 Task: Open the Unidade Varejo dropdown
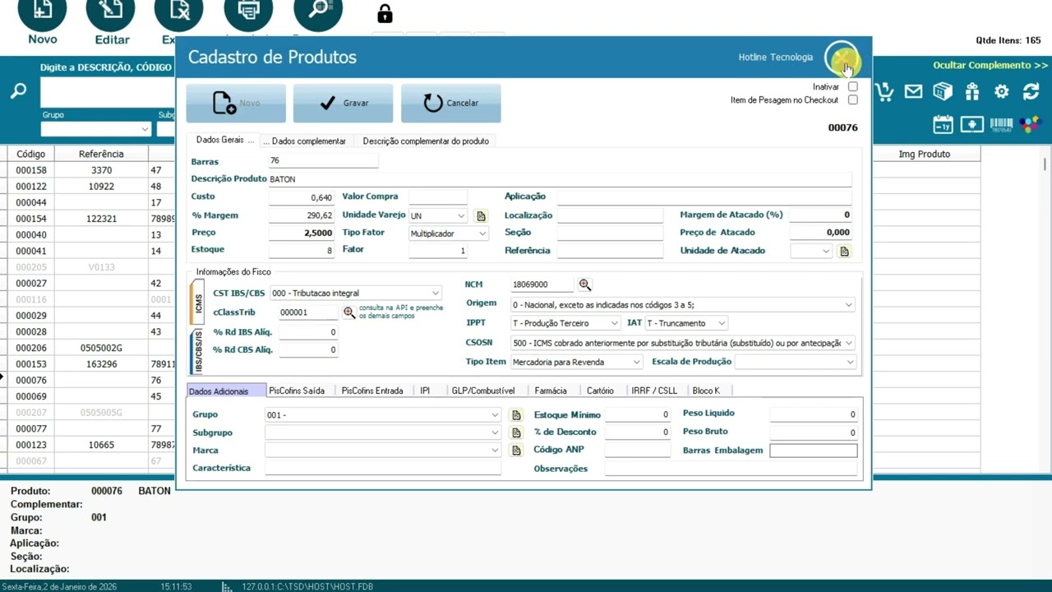point(461,216)
